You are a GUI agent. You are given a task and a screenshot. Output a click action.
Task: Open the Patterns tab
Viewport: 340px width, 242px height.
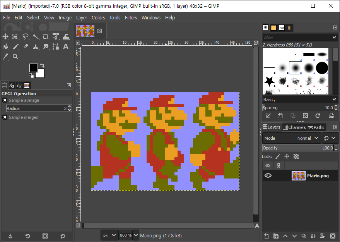[273, 27]
